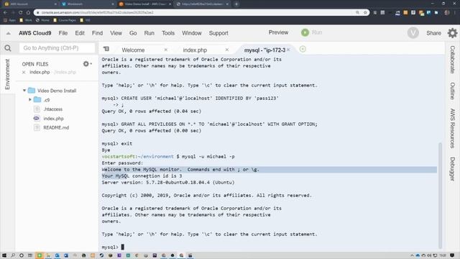Open the Apps bookmarks shortcut
The height and width of the screenshot is (259, 460).
pos(9,20)
